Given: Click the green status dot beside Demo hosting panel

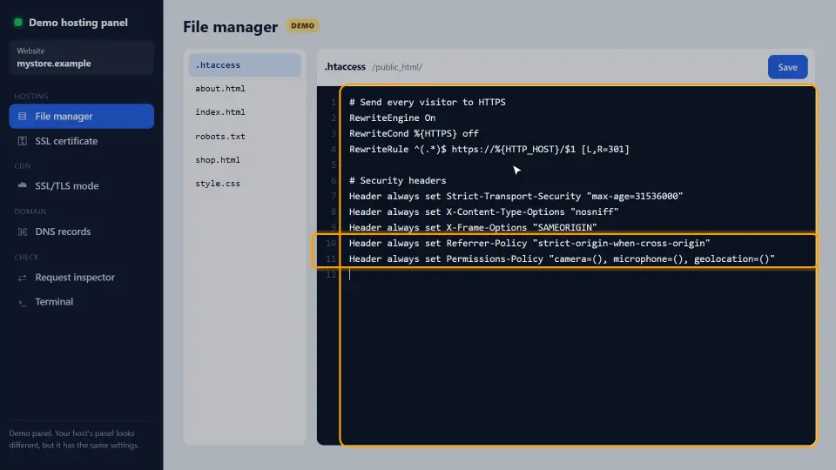Looking at the screenshot, I should click(x=18, y=23).
